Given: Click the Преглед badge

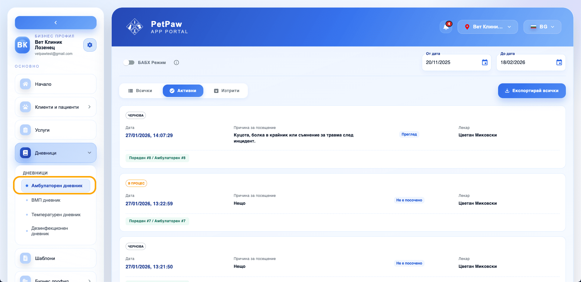Looking at the screenshot, I should point(409,134).
